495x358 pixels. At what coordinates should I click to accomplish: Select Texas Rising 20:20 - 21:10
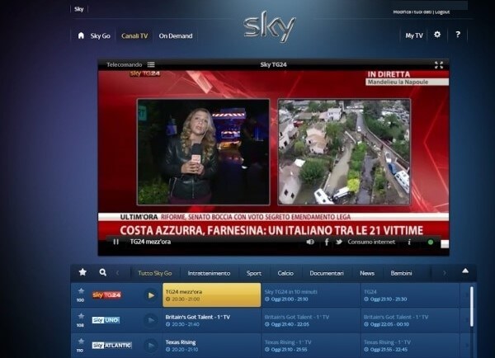(x=212, y=346)
